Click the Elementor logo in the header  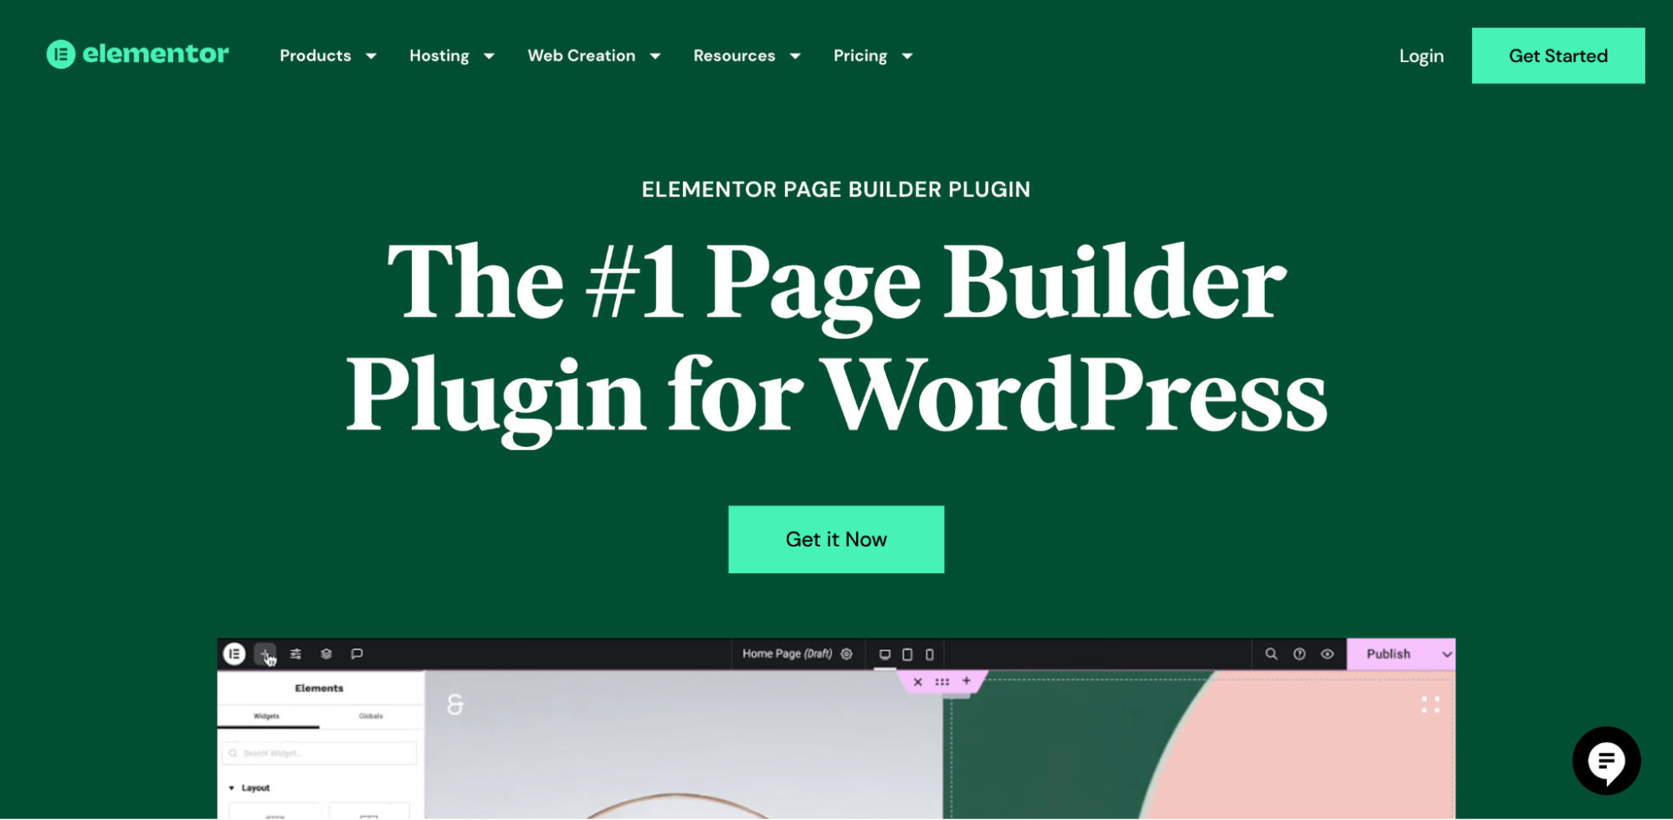137,54
